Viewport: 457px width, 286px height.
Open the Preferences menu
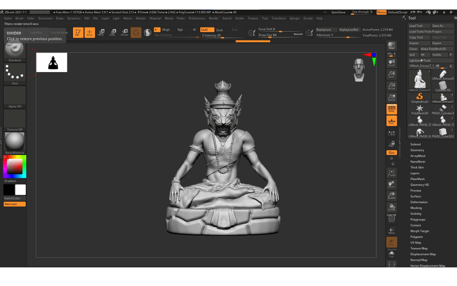tap(197, 18)
